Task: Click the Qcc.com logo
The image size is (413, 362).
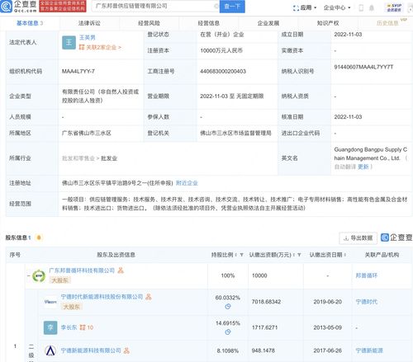Action: [x=19, y=6]
